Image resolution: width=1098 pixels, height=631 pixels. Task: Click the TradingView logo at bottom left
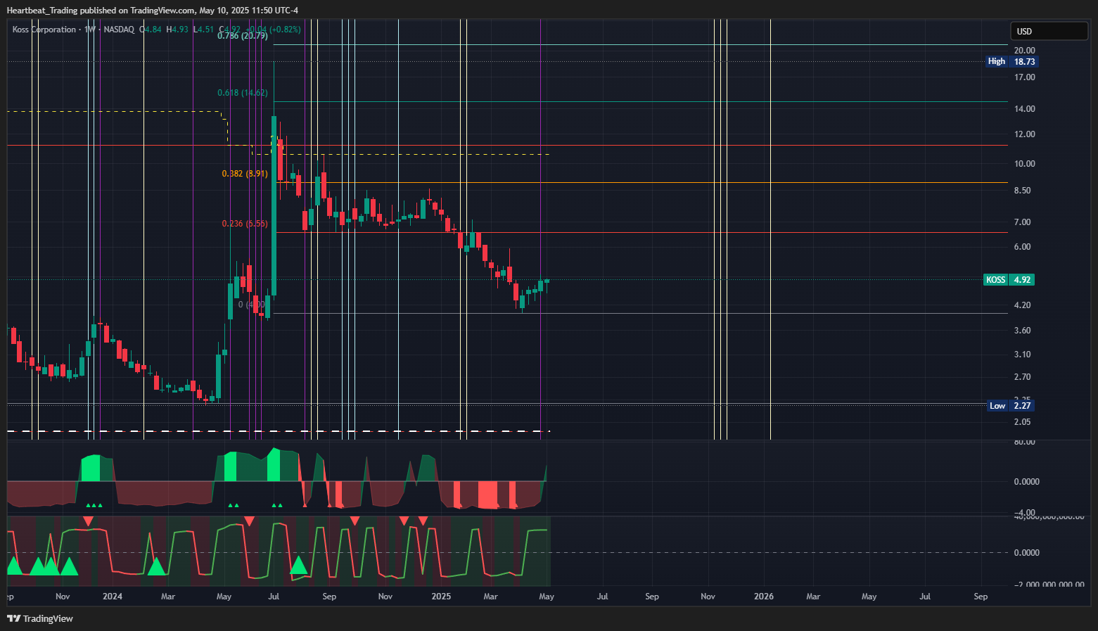[x=40, y=618]
